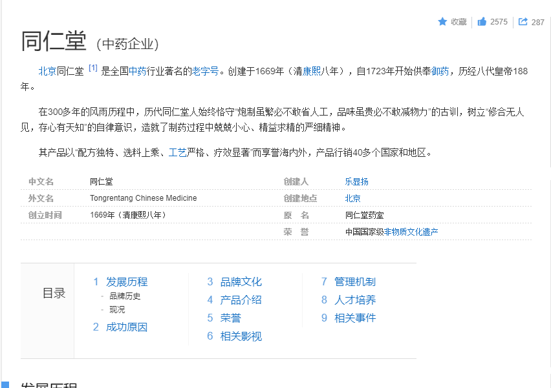Open founder 乐显扬 link
The image size is (551, 388).
(356, 181)
